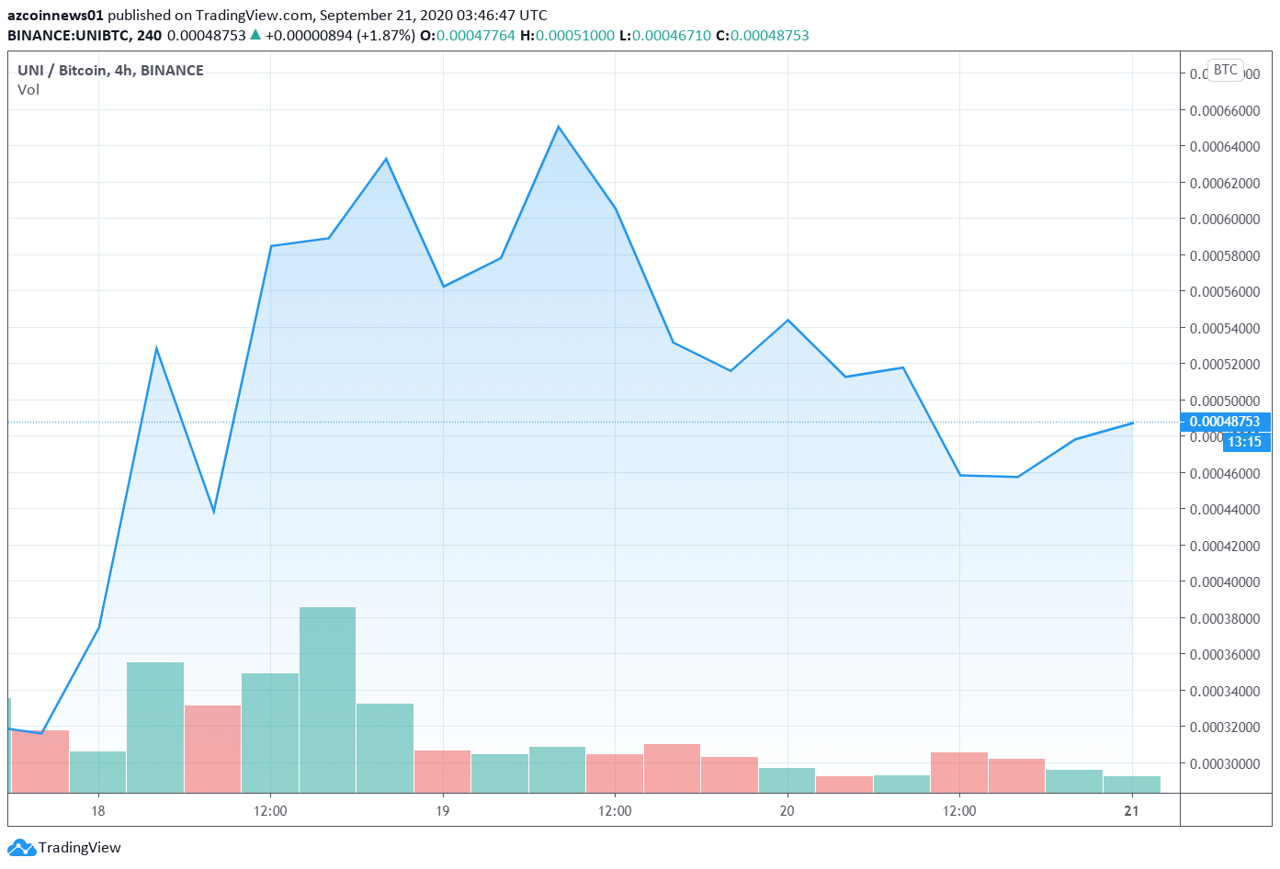Click the tallest green volume bar
The width and height of the screenshot is (1280, 869).
tap(327, 698)
